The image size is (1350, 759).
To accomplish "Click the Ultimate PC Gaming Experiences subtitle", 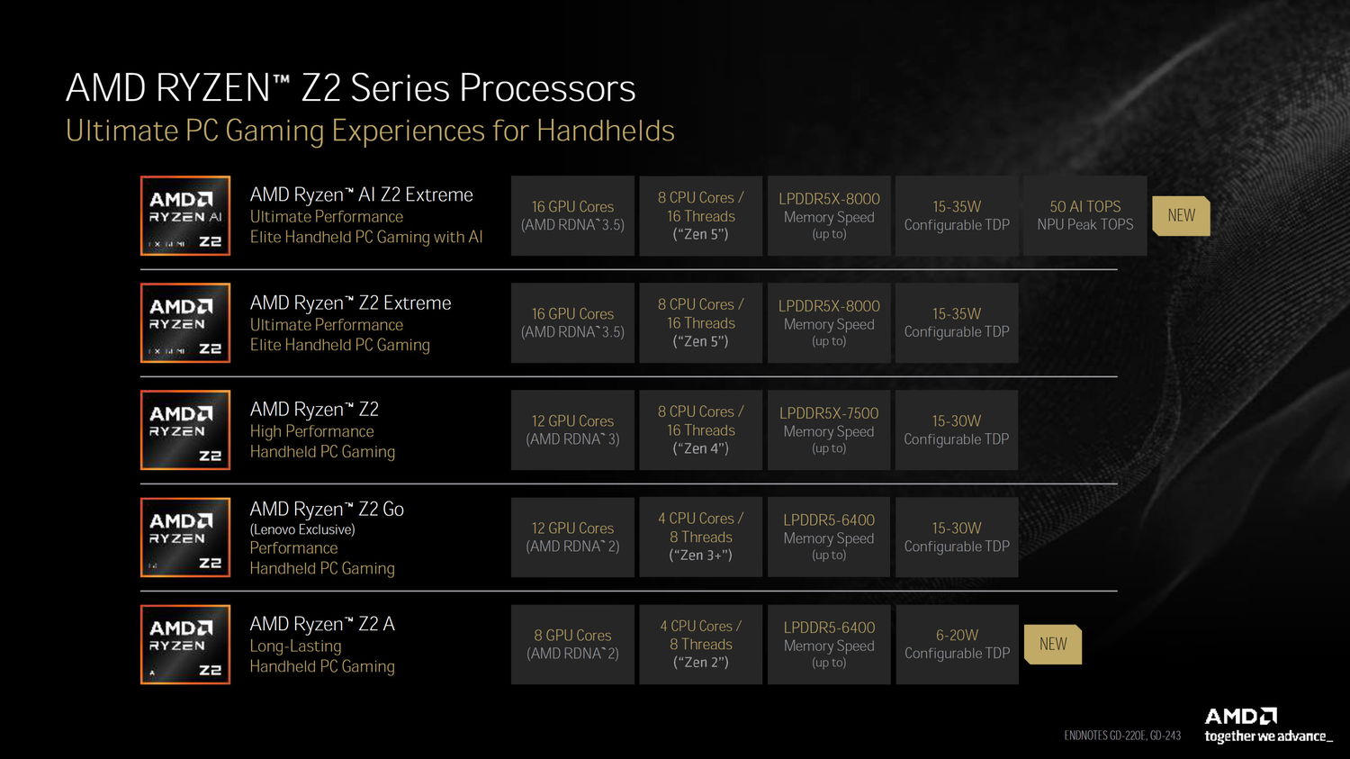I will (x=370, y=131).
